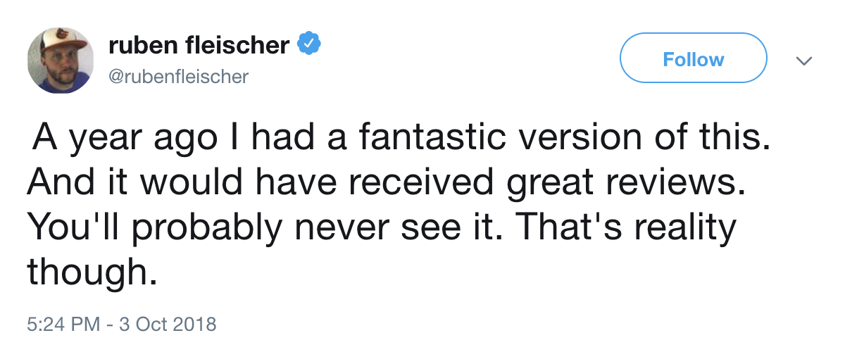Expand more actions arrow beside Follow
Viewport: 845px width, 352px height.
[804, 61]
